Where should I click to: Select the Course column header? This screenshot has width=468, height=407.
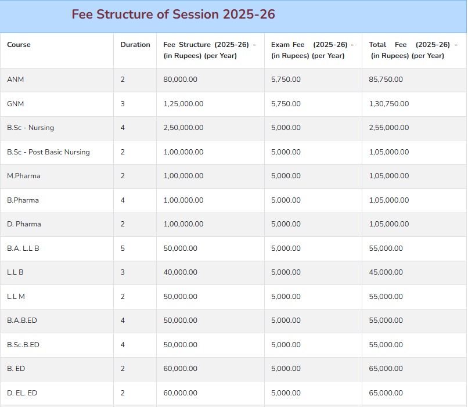19,45
